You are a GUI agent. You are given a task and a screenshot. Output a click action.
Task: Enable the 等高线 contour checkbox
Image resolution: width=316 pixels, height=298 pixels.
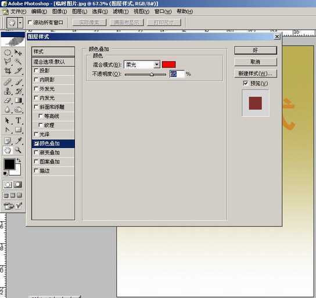(x=41, y=116)
